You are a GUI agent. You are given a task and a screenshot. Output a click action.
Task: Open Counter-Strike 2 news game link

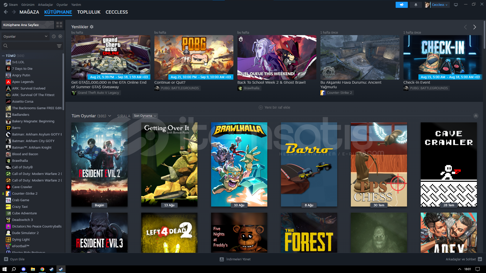[x=337, y=93]
